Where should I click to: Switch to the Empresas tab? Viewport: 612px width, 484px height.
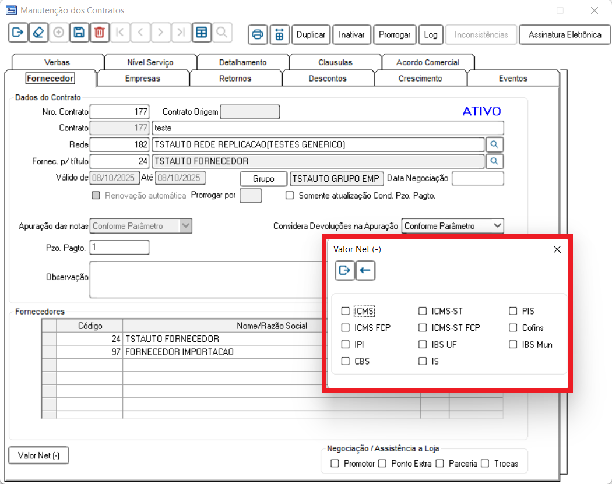pyautogui.click(x=142, y=79)
